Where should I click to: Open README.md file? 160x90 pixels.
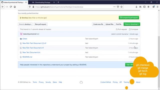point(27,57)
